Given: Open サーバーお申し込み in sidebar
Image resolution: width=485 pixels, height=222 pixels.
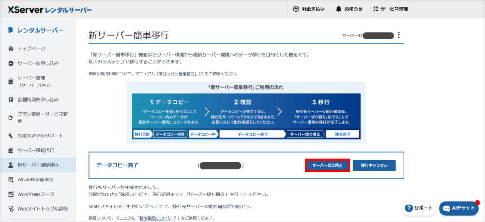Looking at the screenshot, I should tap(38, 63).
